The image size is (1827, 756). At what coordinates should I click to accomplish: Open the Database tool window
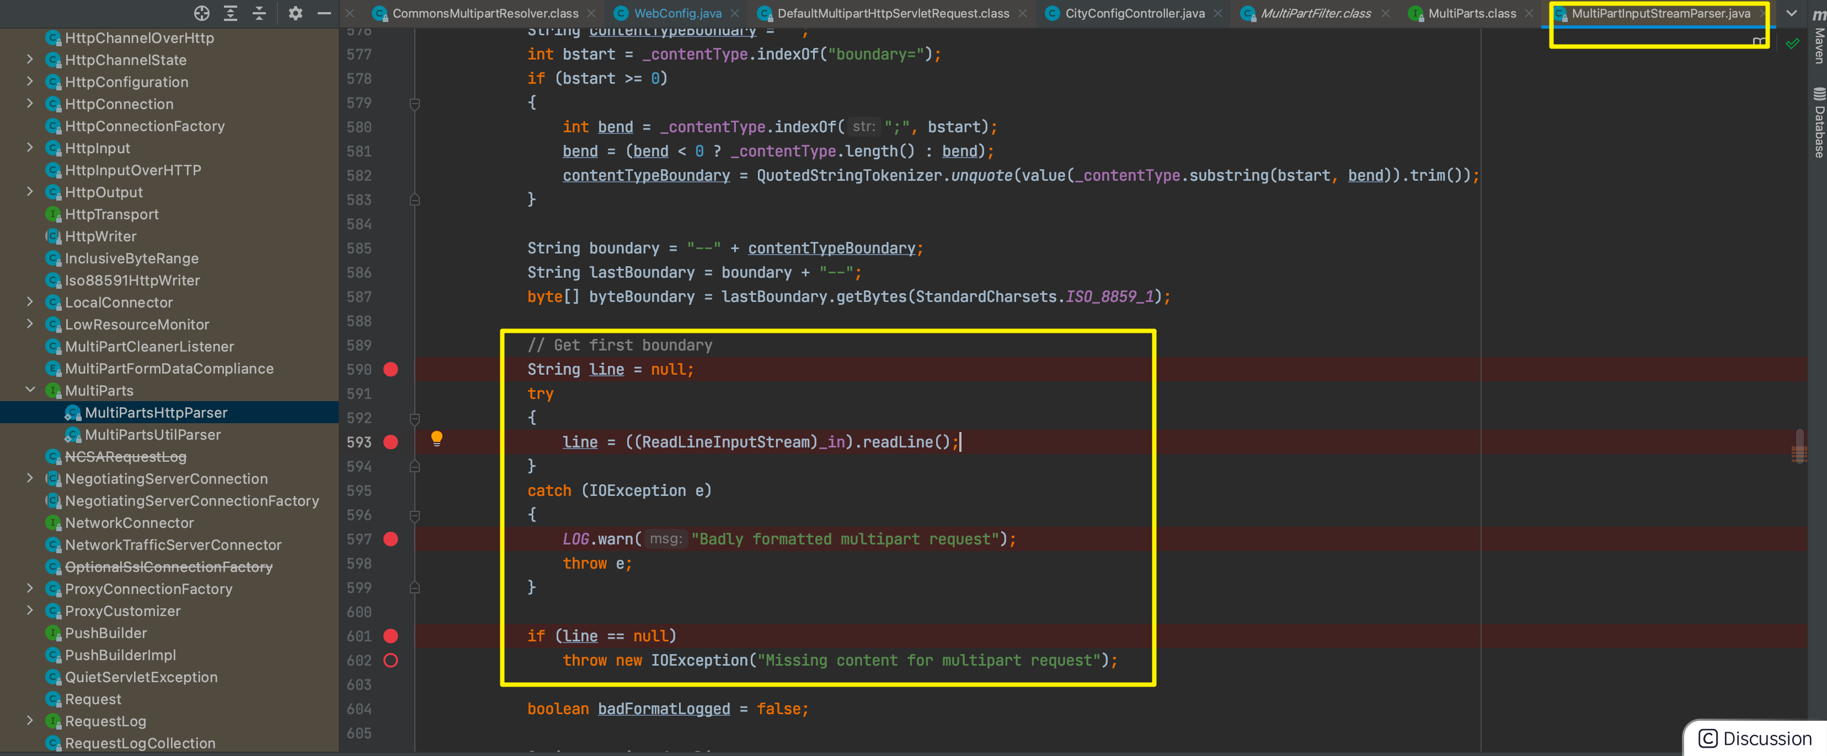[x=1819, y=122]
